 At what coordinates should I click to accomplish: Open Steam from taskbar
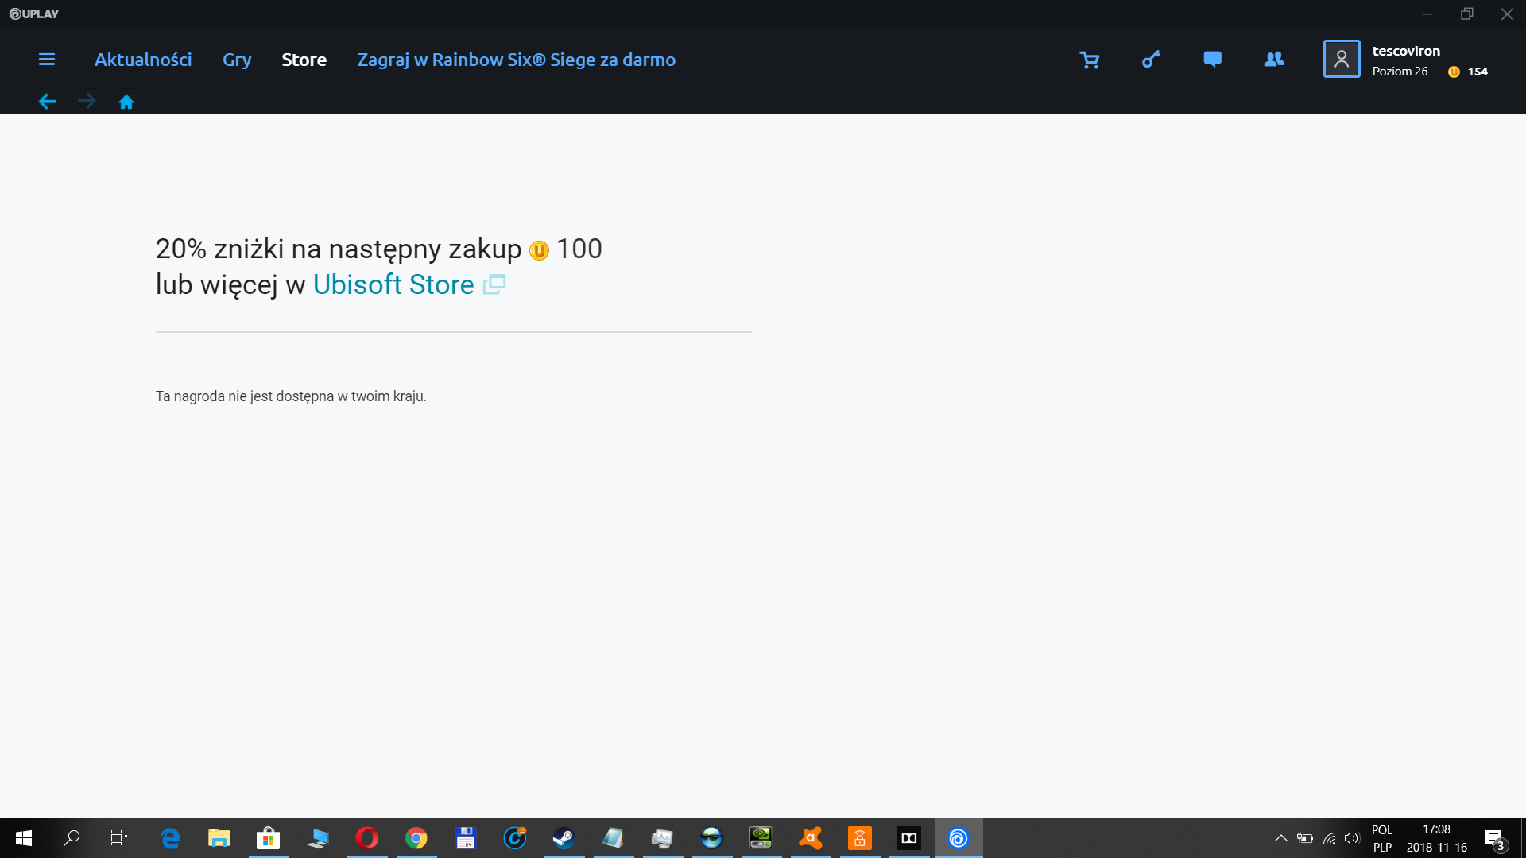(x=564, y=838)
